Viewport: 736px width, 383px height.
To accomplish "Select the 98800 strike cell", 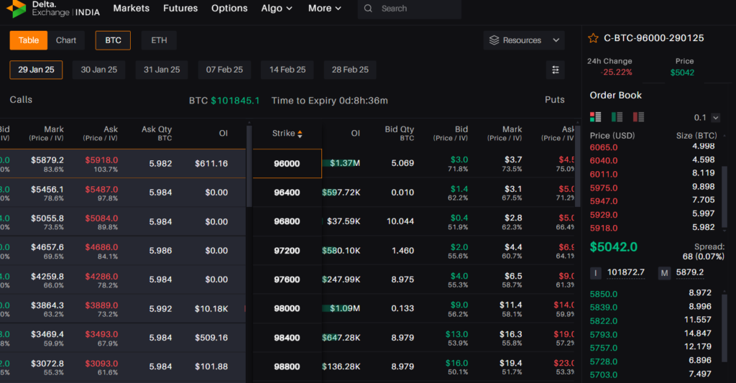I will pos(287,366).
